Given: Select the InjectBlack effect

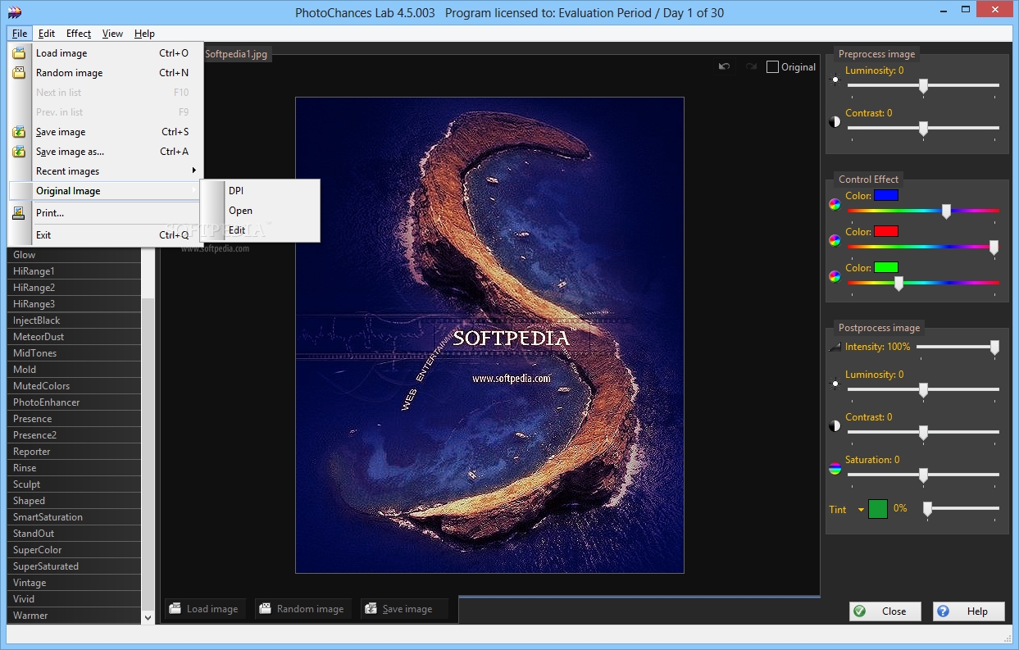Looking at the screenshot, I should click(74, 320).
